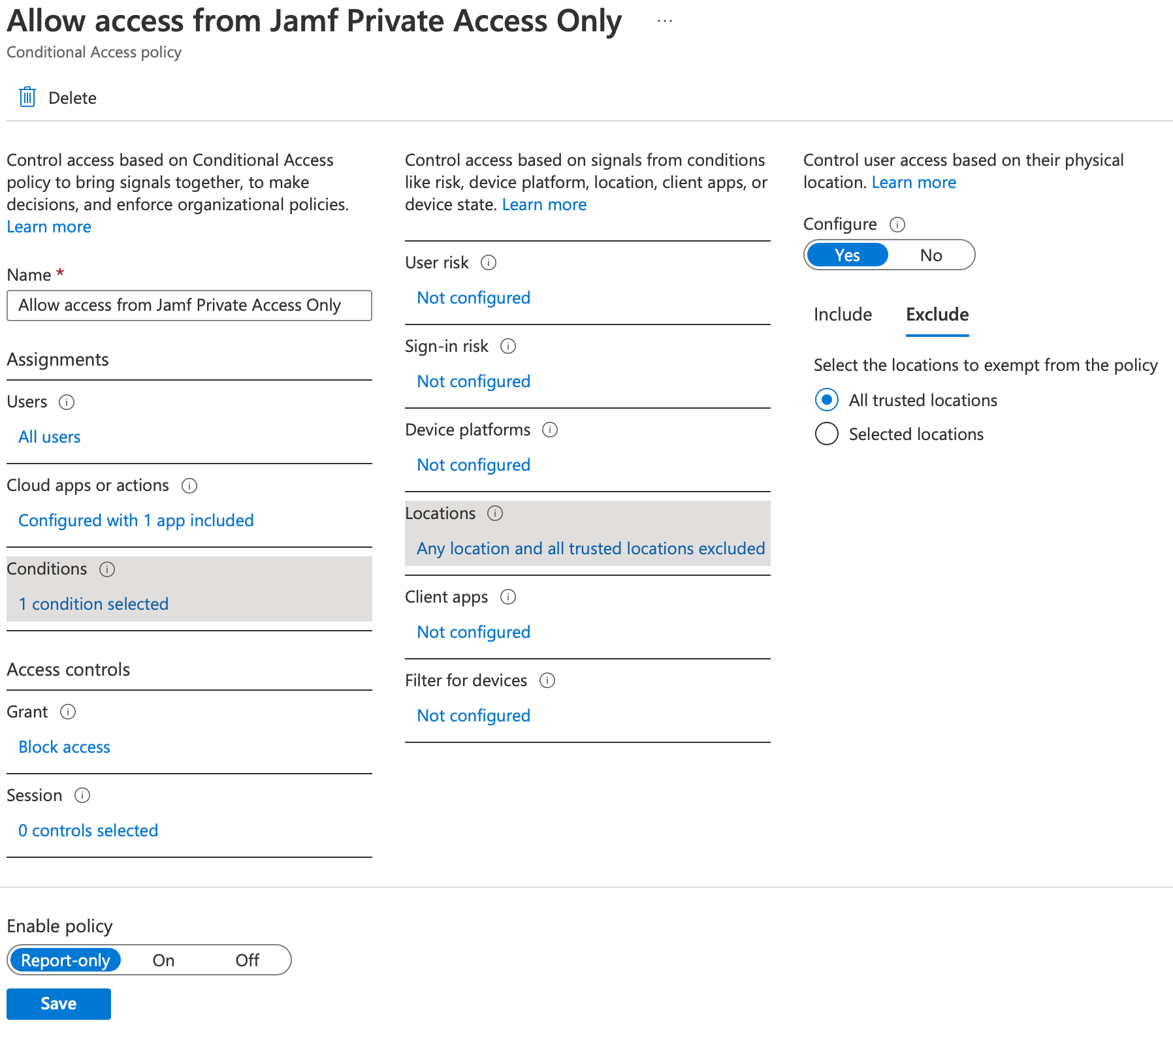
Task: Show info tooltip next to User risk
Action: (489, 262)
